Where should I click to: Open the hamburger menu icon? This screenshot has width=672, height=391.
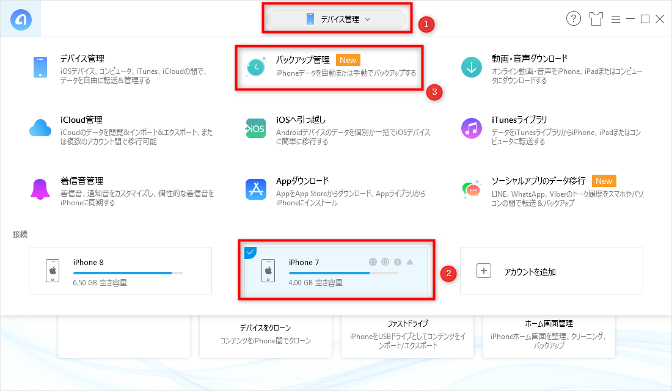(615, 20)
